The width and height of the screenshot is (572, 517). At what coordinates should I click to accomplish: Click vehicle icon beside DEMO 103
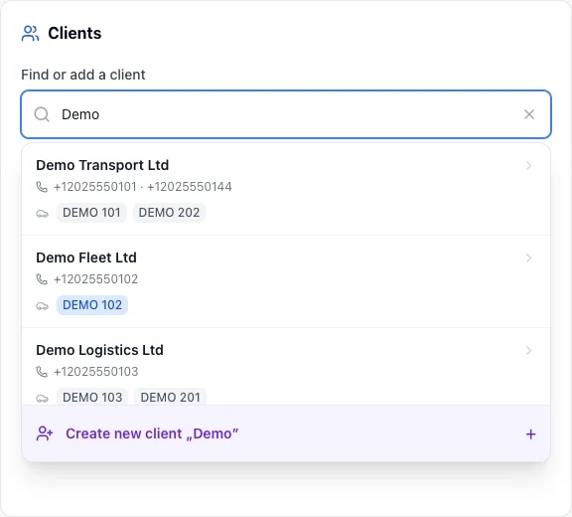[42, 398]
